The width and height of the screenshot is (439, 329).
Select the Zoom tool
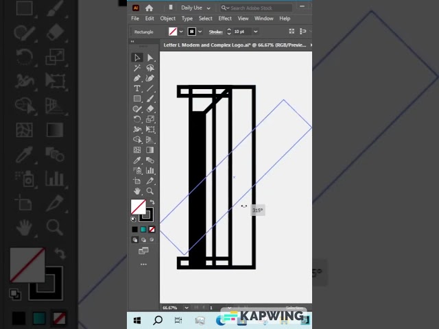tap(150, 191)
